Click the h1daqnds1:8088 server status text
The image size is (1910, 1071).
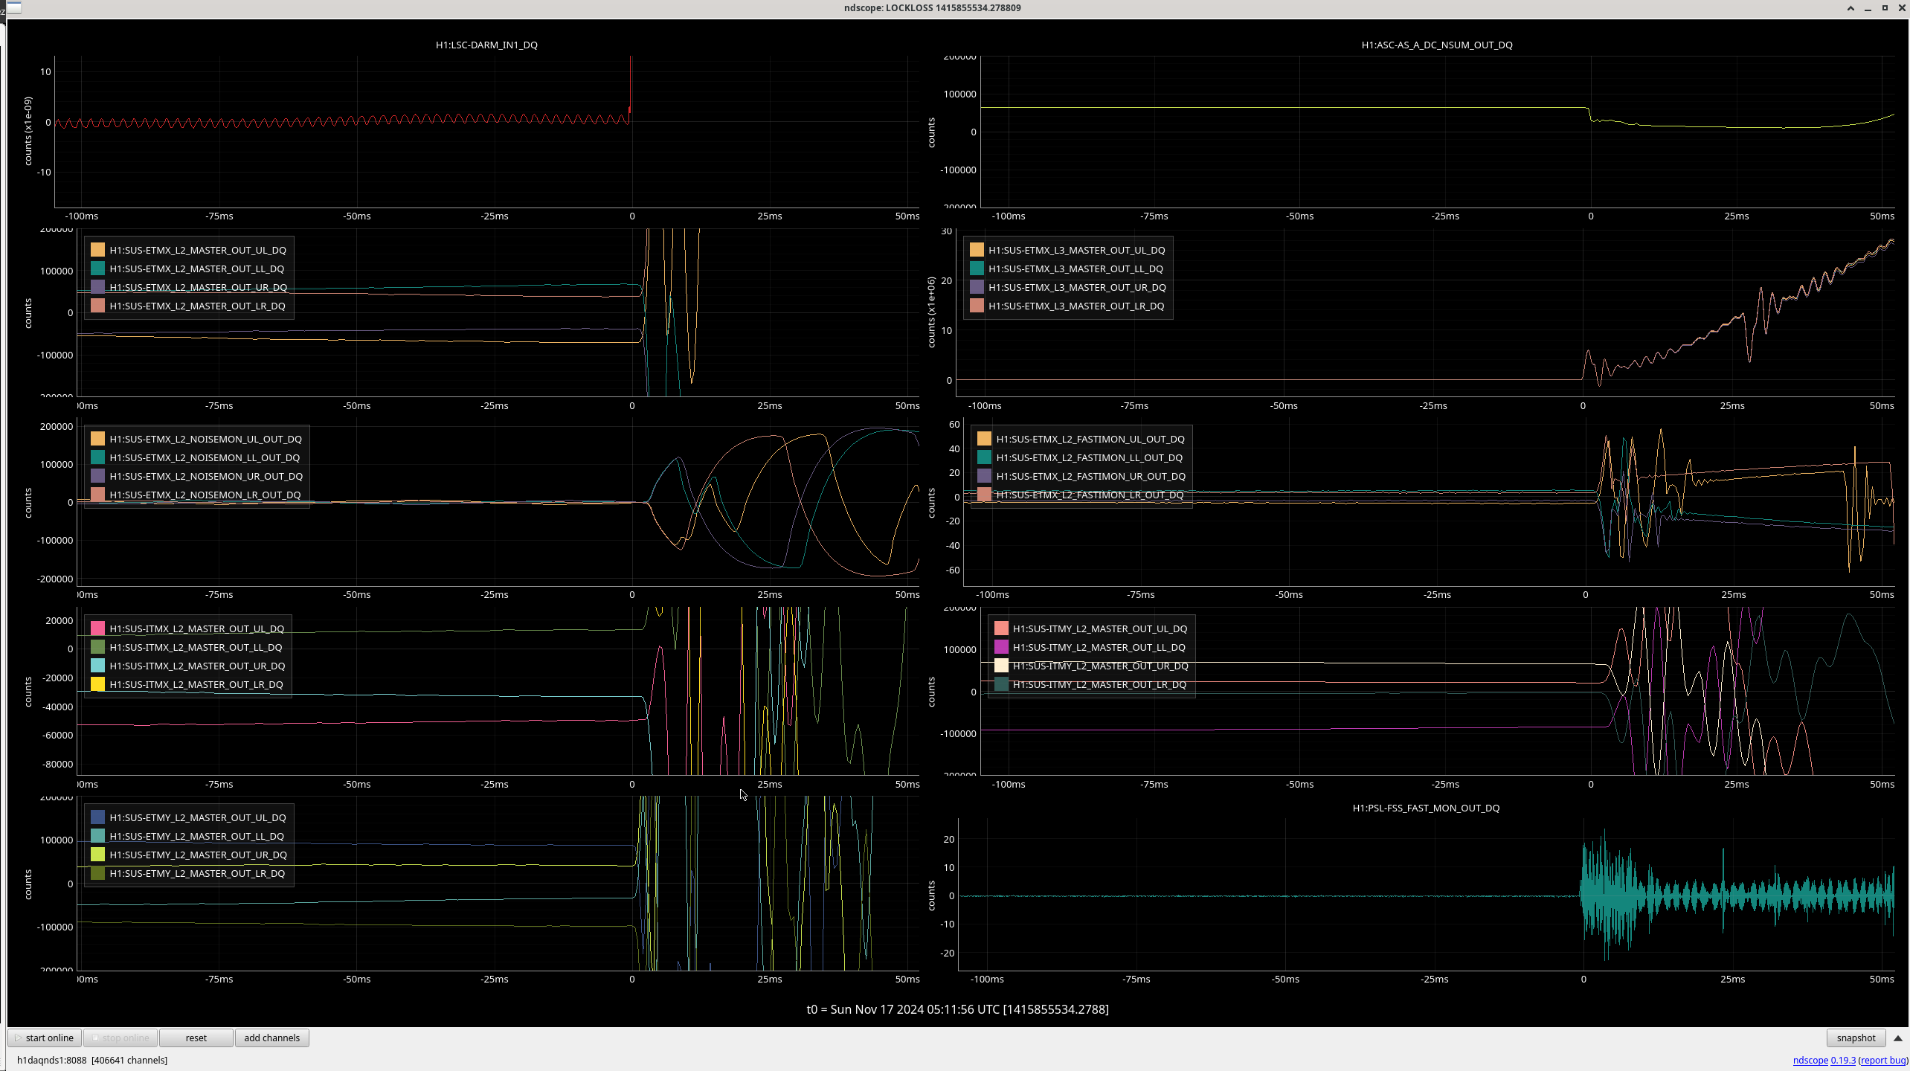click(92, 1060)
